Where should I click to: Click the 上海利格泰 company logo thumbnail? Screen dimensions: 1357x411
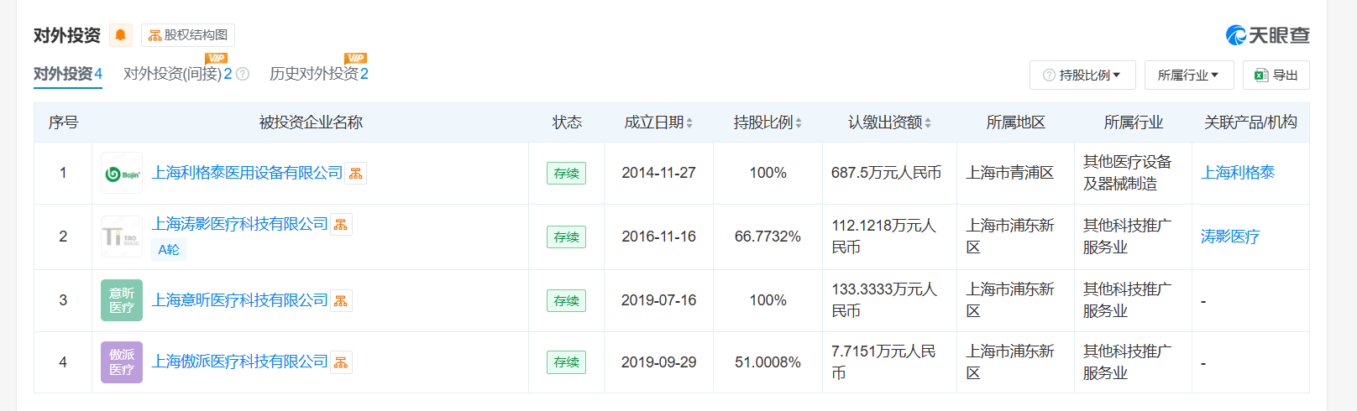[x=122, y=174]
